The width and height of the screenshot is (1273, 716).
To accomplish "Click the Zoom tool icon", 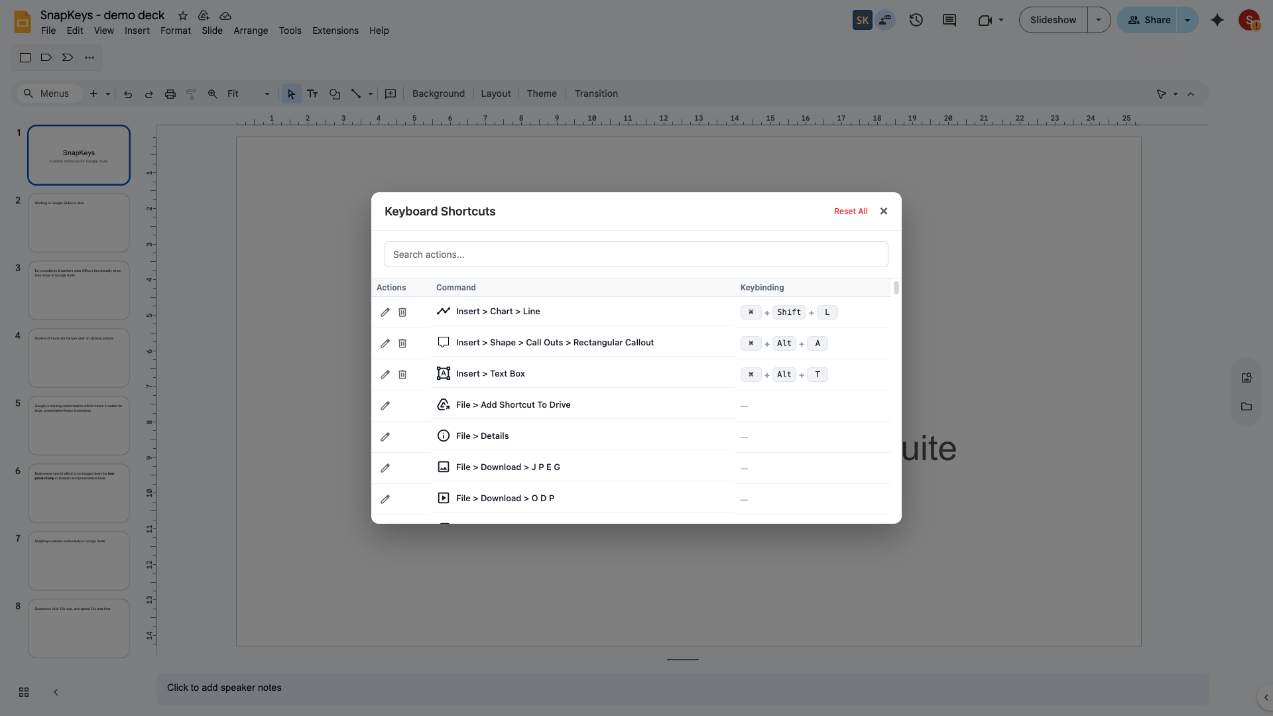I will [212, 93].
